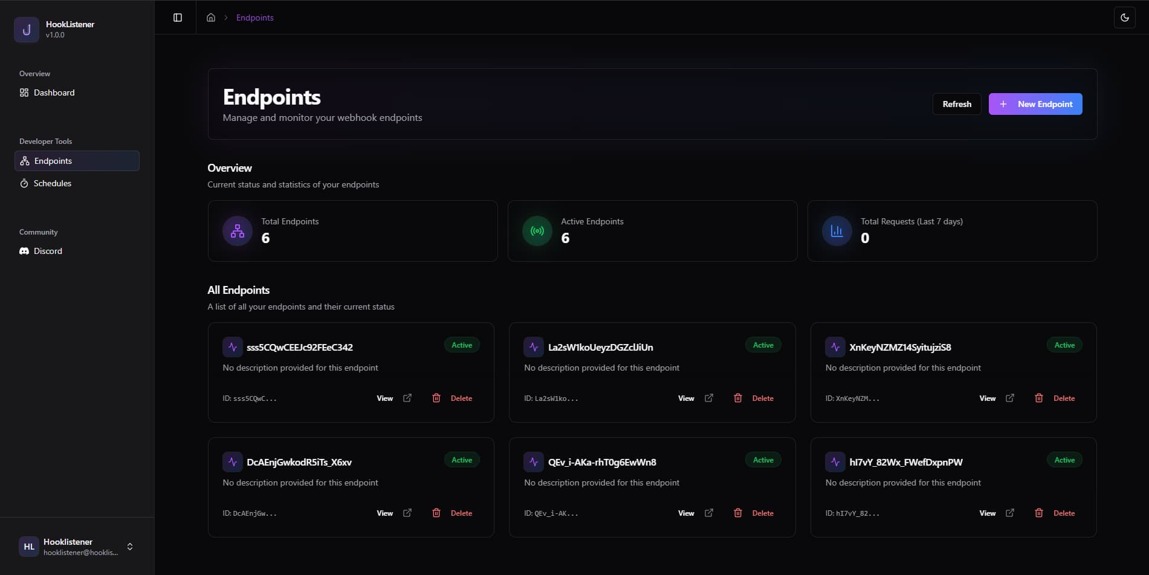Click trash icon for La2sW1ko endpoint
This screenshot has width=1149, height=575.
(x=738, y=398)
